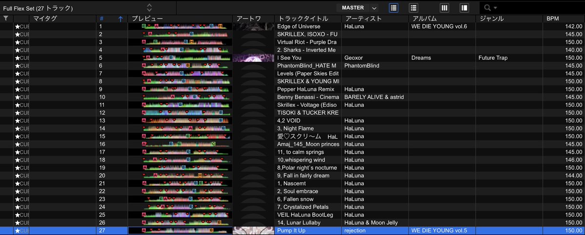Click the artwork thumbnail of Edge of Universe
This screenshot has width=585, height=235.
pyautogui.click(x=253, y=26)
